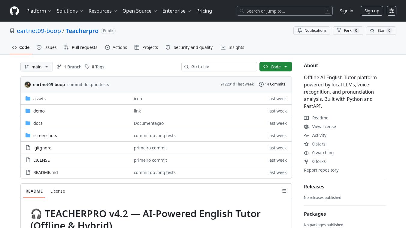Select the License tab in the README panel
Screen dimensions: 406x228
[x=58, y=191]
